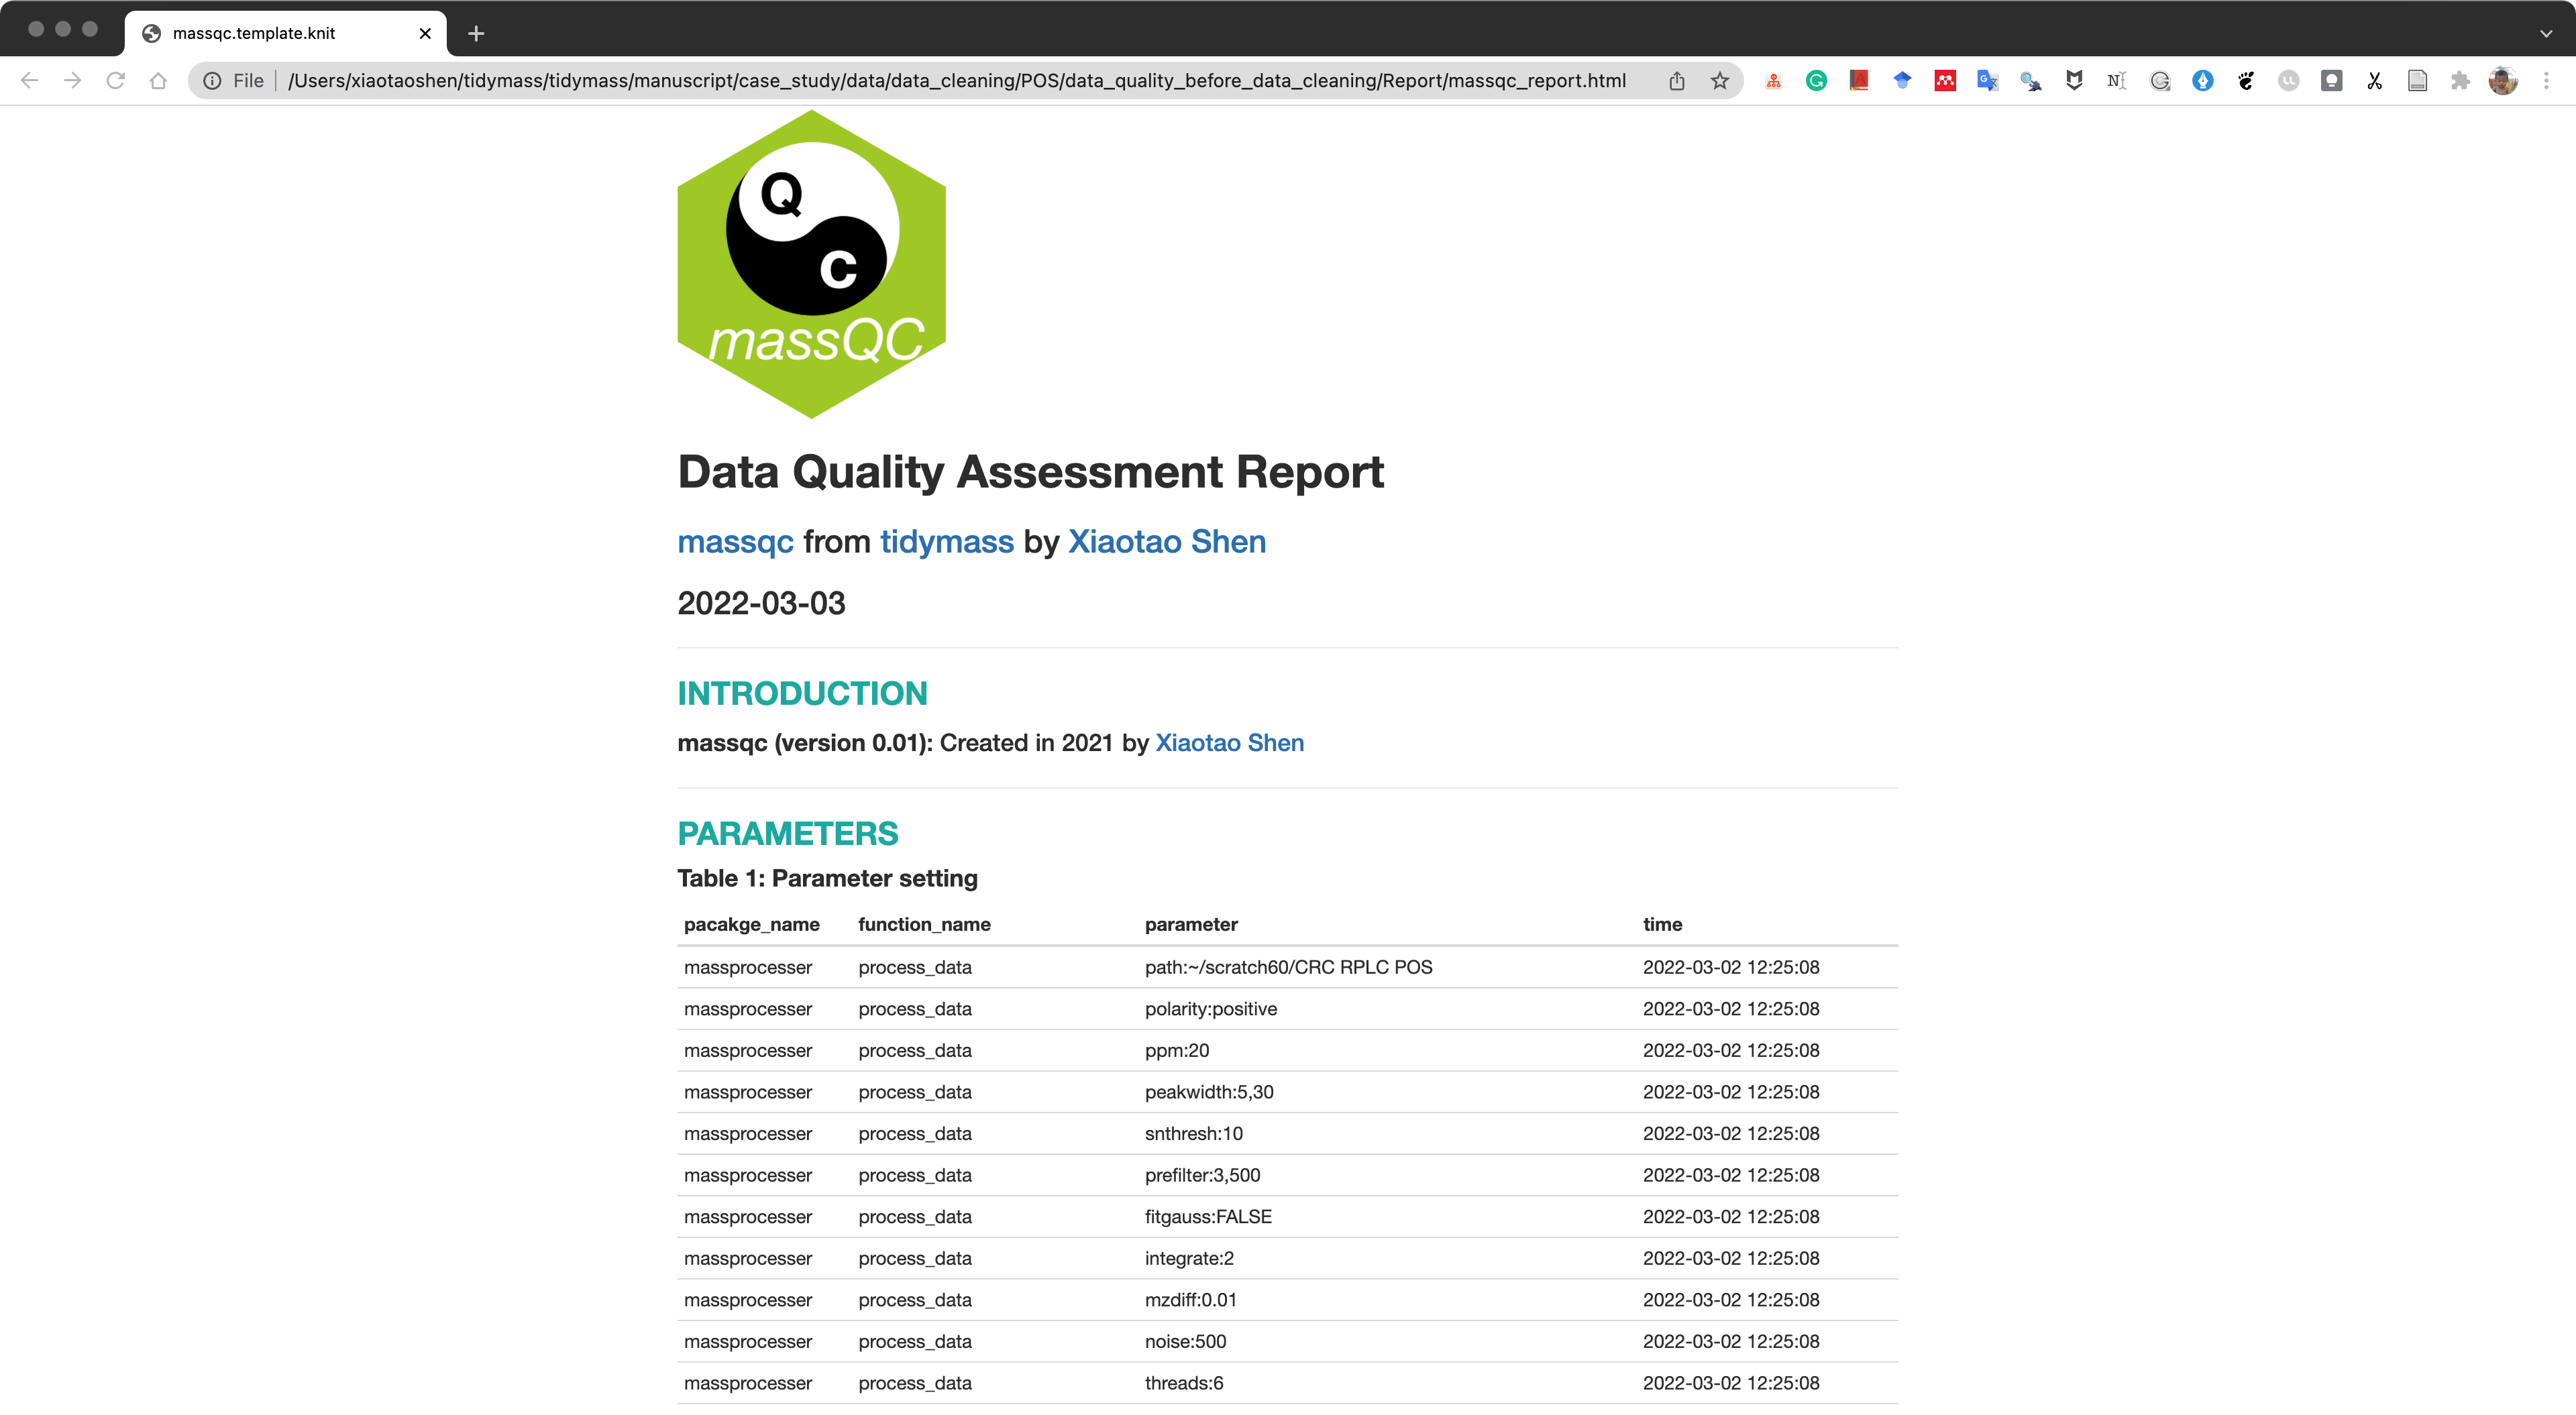The height and width of the screenshot is (1415, 2576).
Task: Open the Google Scholar extension
Action: point(1902,81)
